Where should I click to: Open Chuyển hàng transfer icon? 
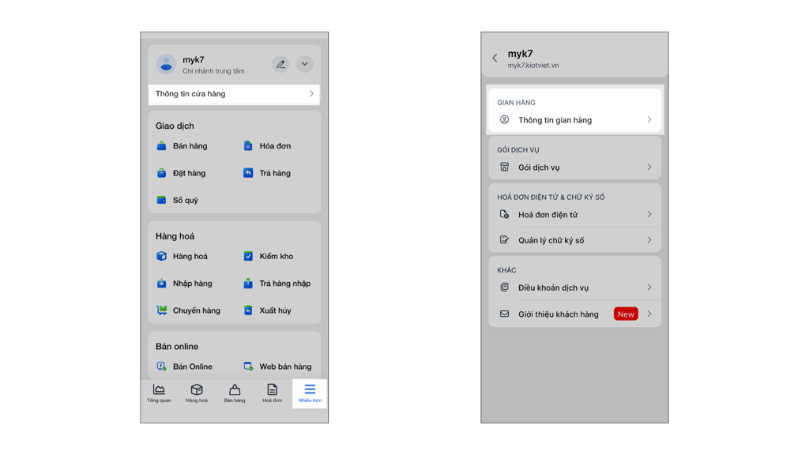(x=162, y=310)
